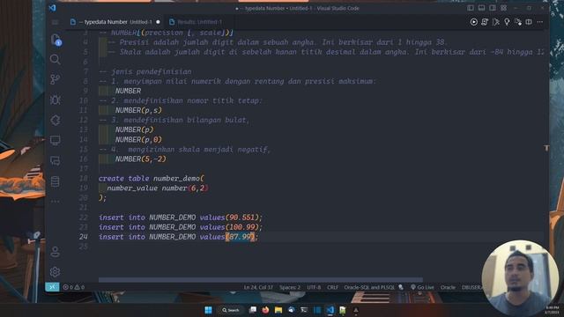This screenshot has height=317, width=564.
Task: Click insert statement with values(100.99)
Action: (181, 227)
